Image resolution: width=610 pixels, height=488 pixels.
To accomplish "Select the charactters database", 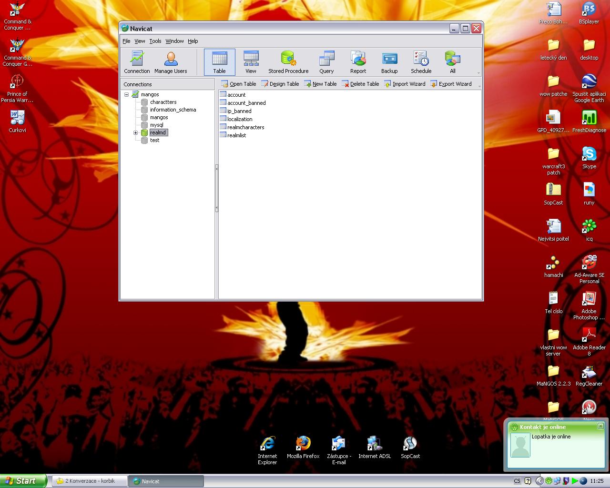I will [x=163, y=102].
